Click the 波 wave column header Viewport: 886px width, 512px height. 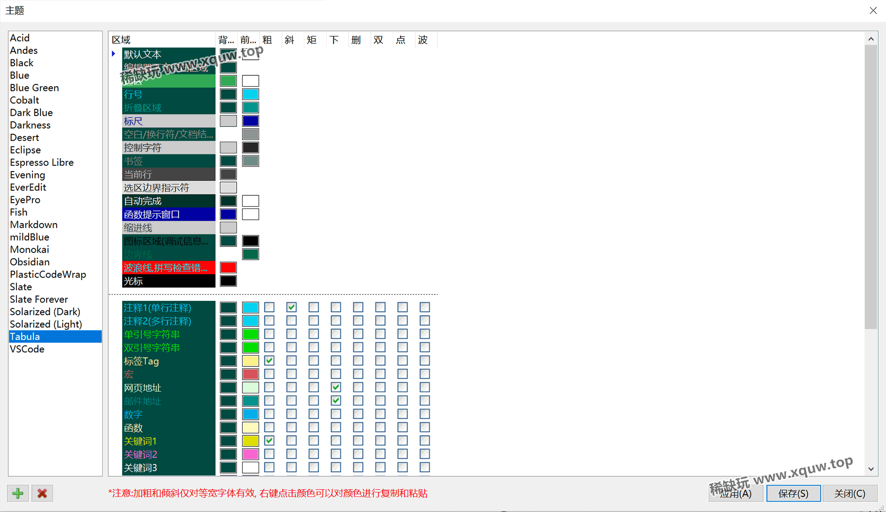pyautogui.click(x=425, y=40)
